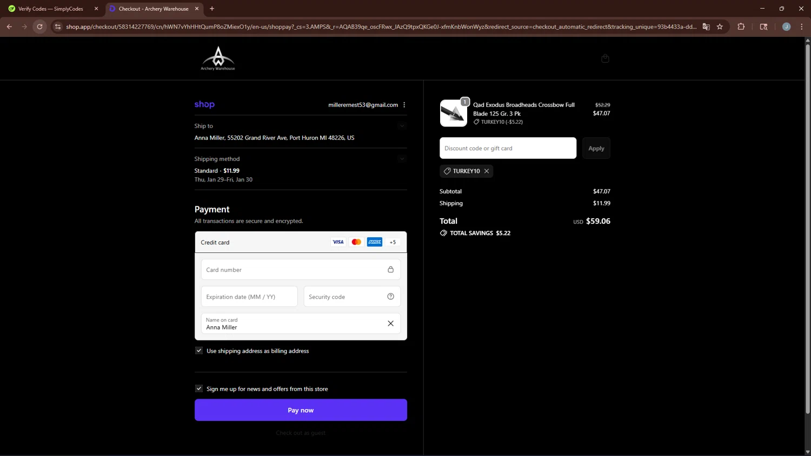Image resolution: width=811 pixels, height=456 pixels.
Task: Click the Standard $11.99 shipping text
Action: pyautogui.click(x=217, y=171)
